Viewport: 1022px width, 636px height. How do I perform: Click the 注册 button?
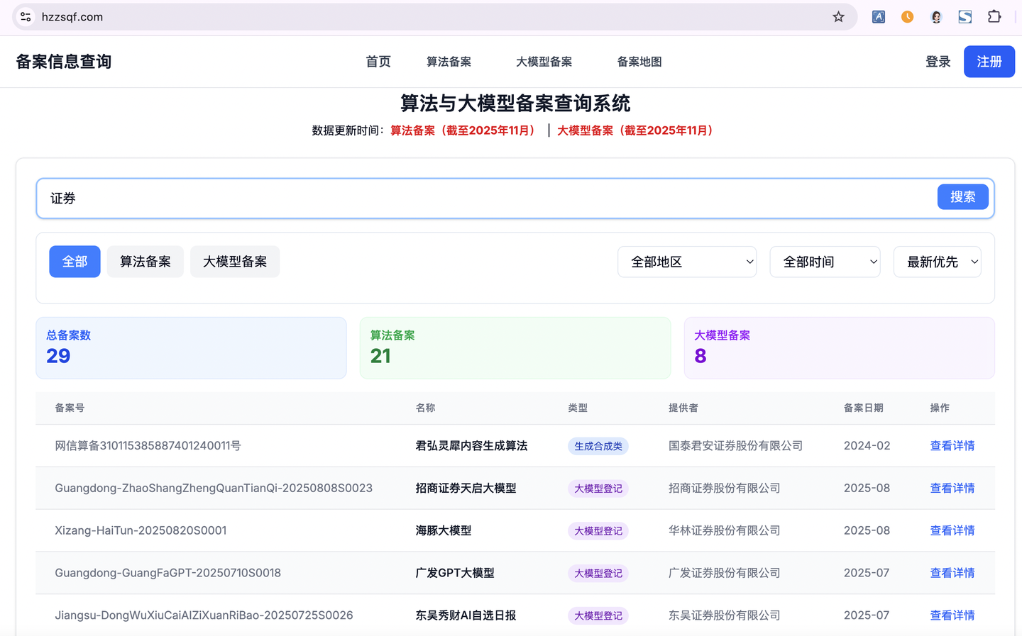click(x=989, y=62)
